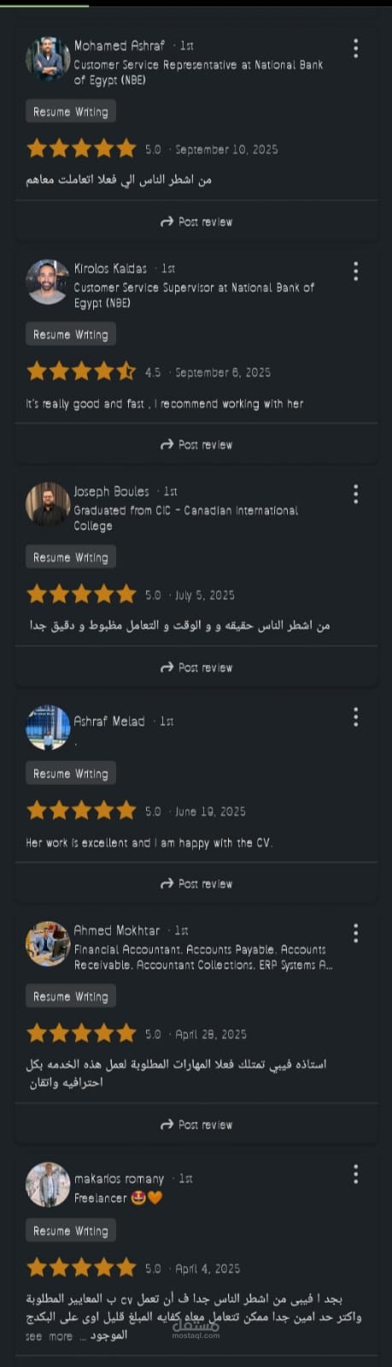Open three-dot menu on Ahmed Mokhtar's review
This screenshot has width=392, height=1367.
355,933
